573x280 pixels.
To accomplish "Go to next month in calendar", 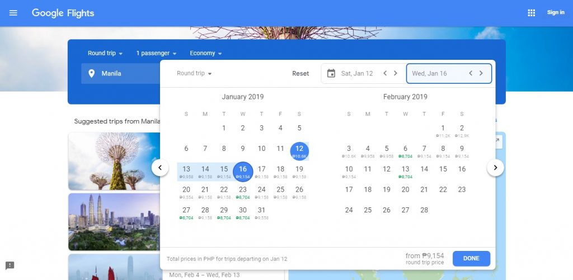I will click(496, 168).
